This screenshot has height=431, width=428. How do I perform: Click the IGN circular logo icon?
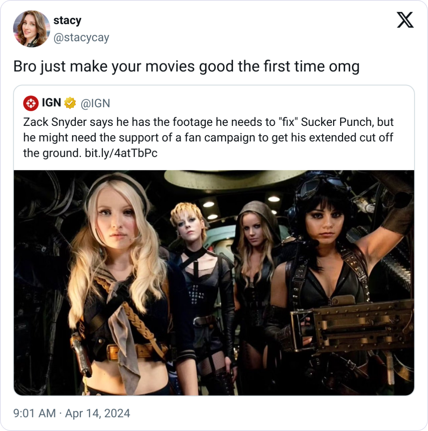[31, 103]
